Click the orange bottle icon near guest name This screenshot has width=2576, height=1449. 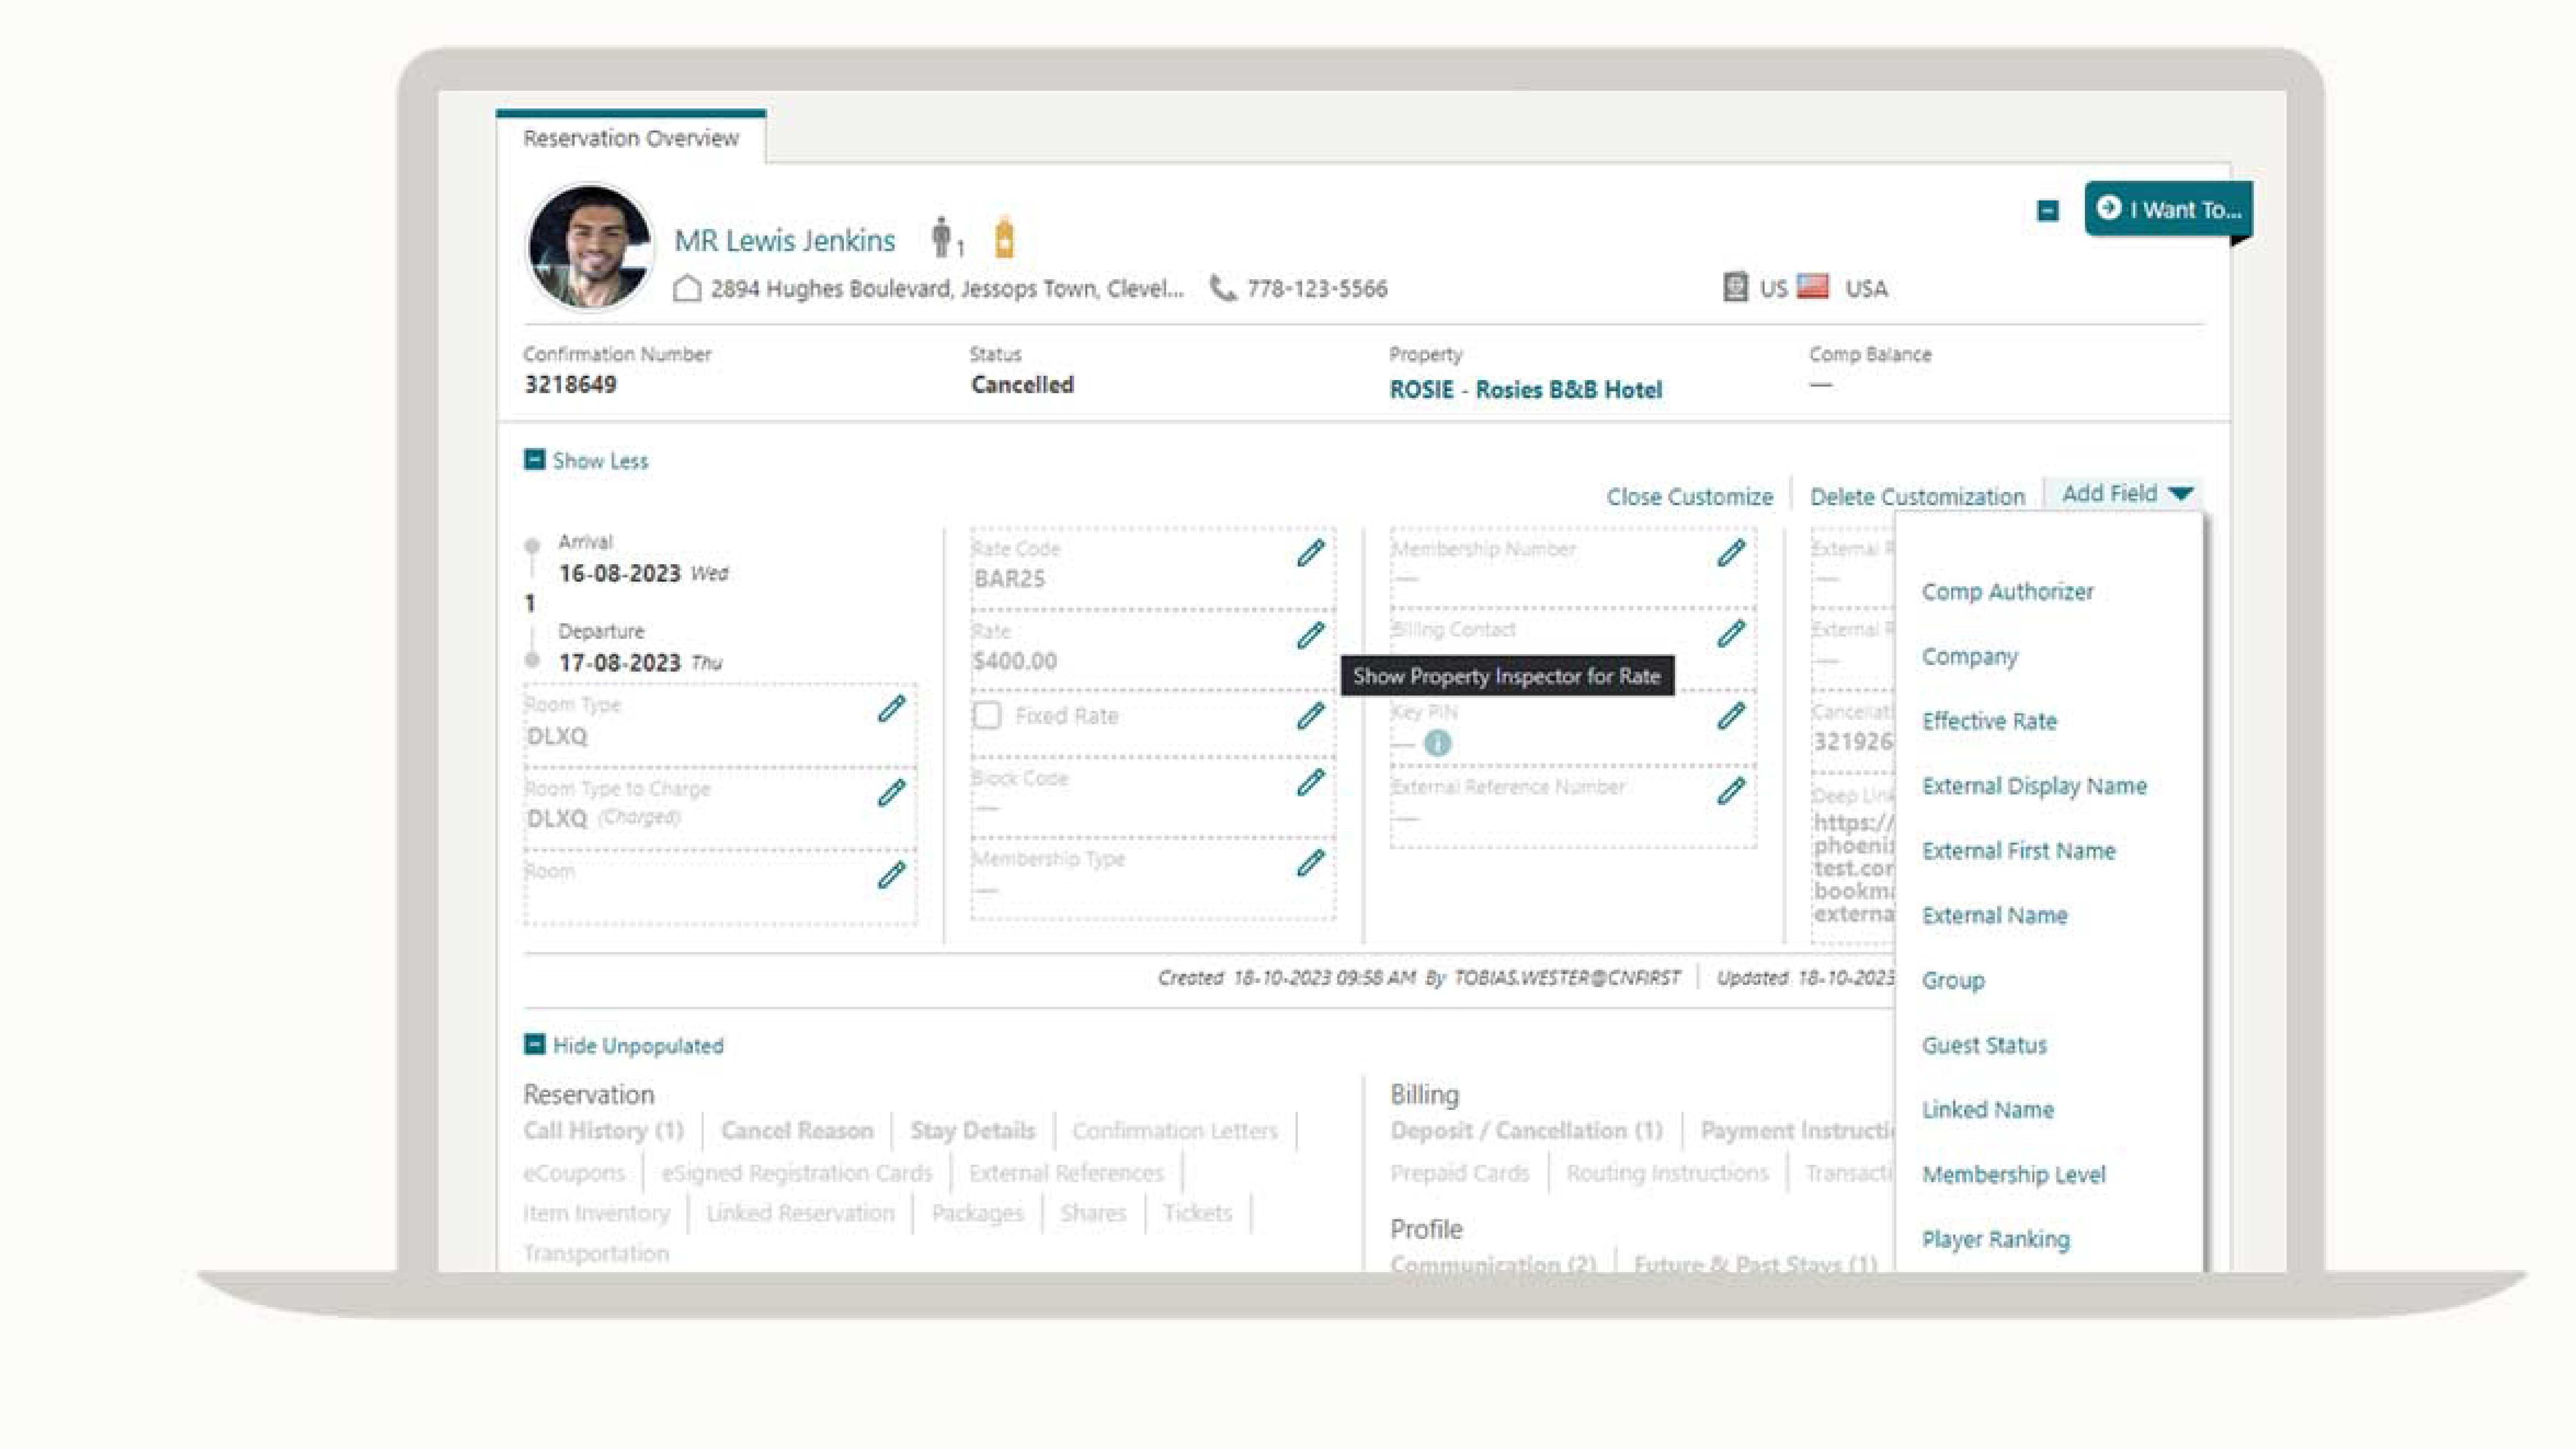1004,238
